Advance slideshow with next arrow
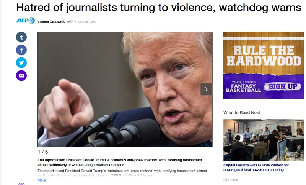 (x=206, y=89)
